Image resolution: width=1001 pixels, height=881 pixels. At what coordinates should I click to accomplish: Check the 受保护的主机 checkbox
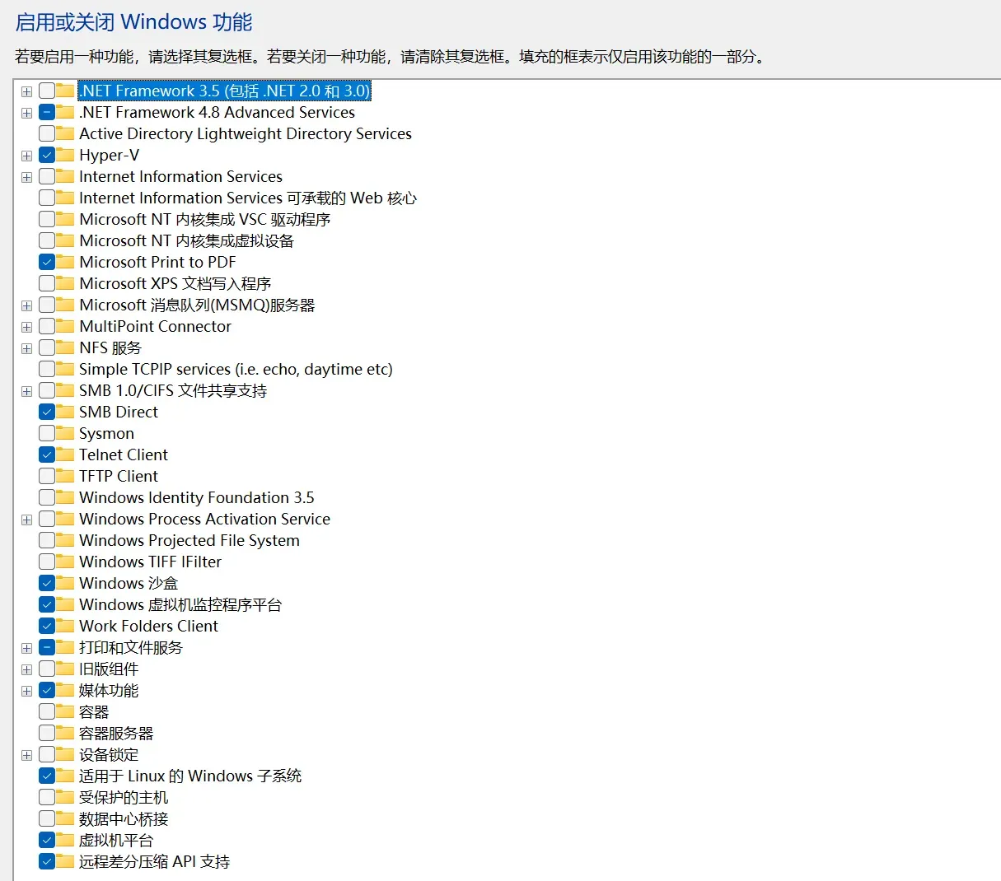(47, 797)
